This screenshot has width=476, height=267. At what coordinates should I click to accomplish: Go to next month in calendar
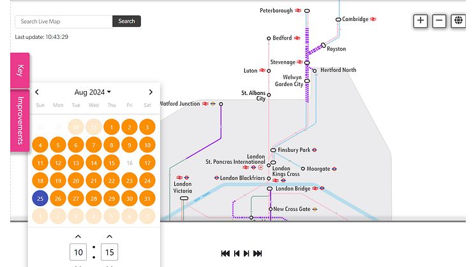tap(151, 92)
